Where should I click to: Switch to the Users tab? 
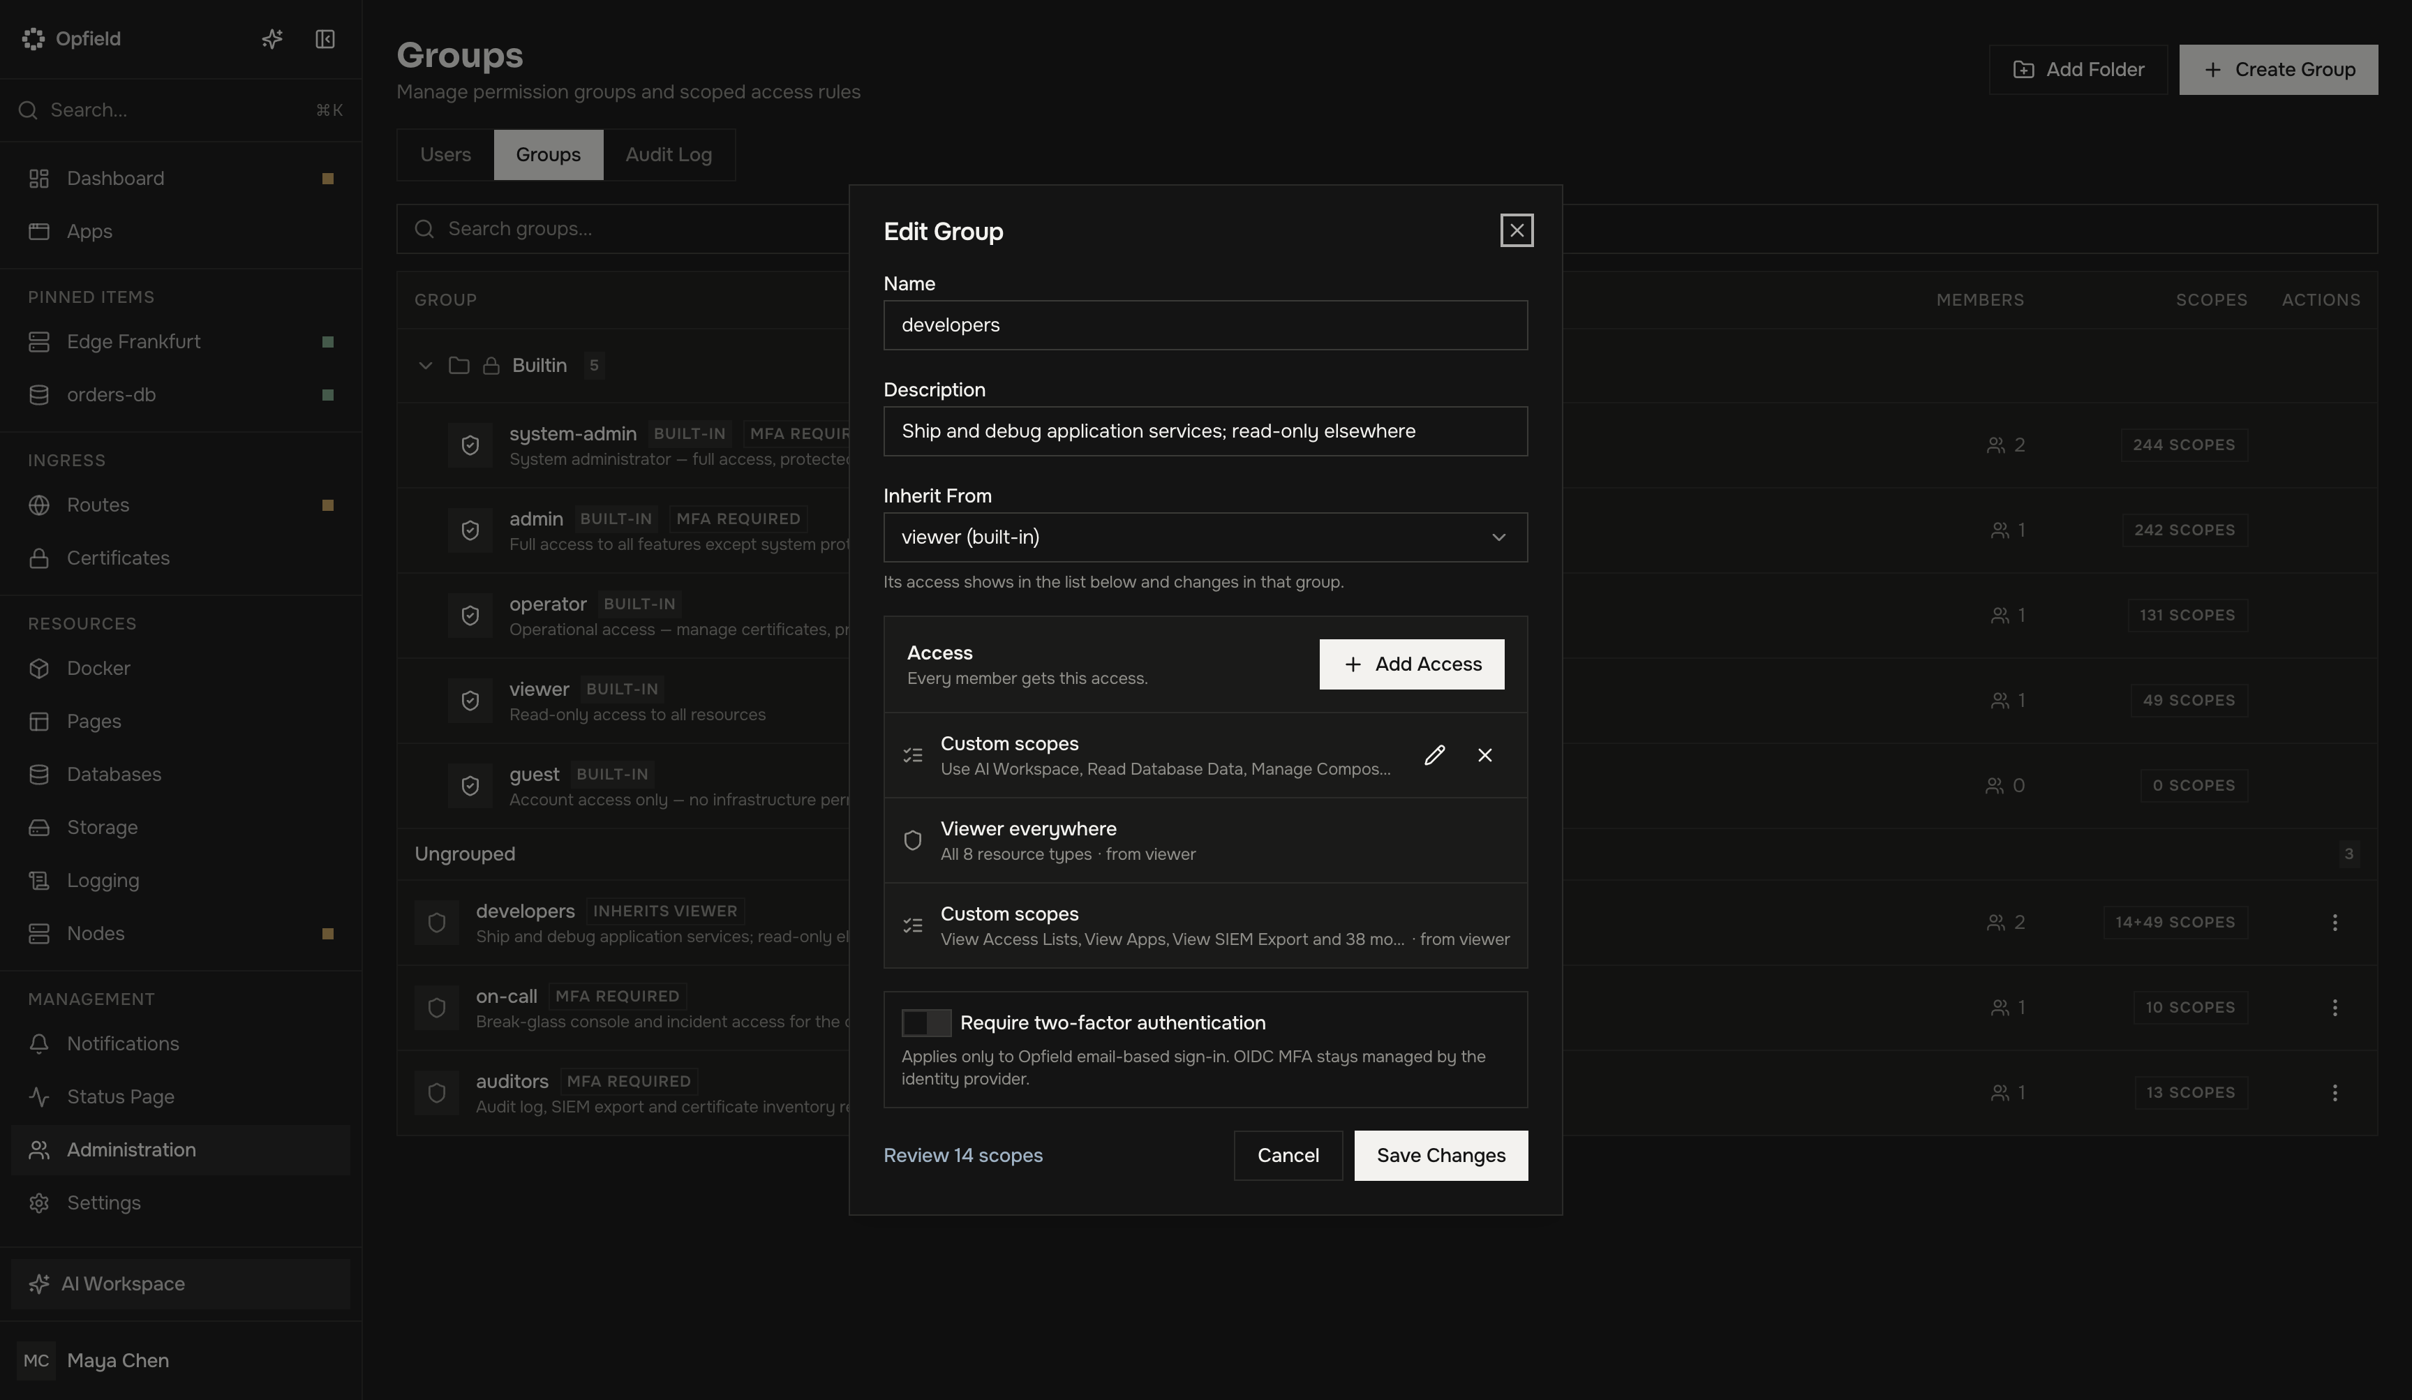[x=445, y=155]
